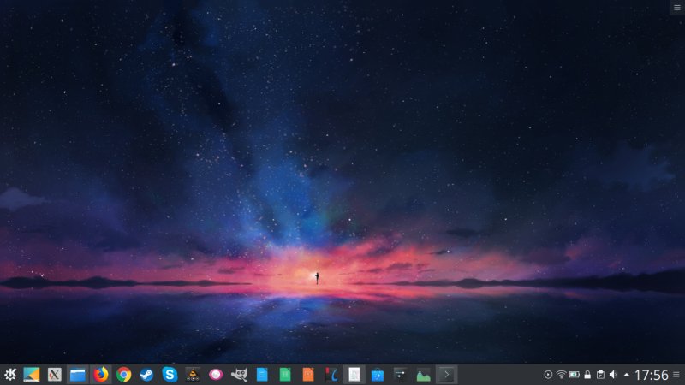Open the orange presentation app
685x385 pixels.
pos(308,375)
